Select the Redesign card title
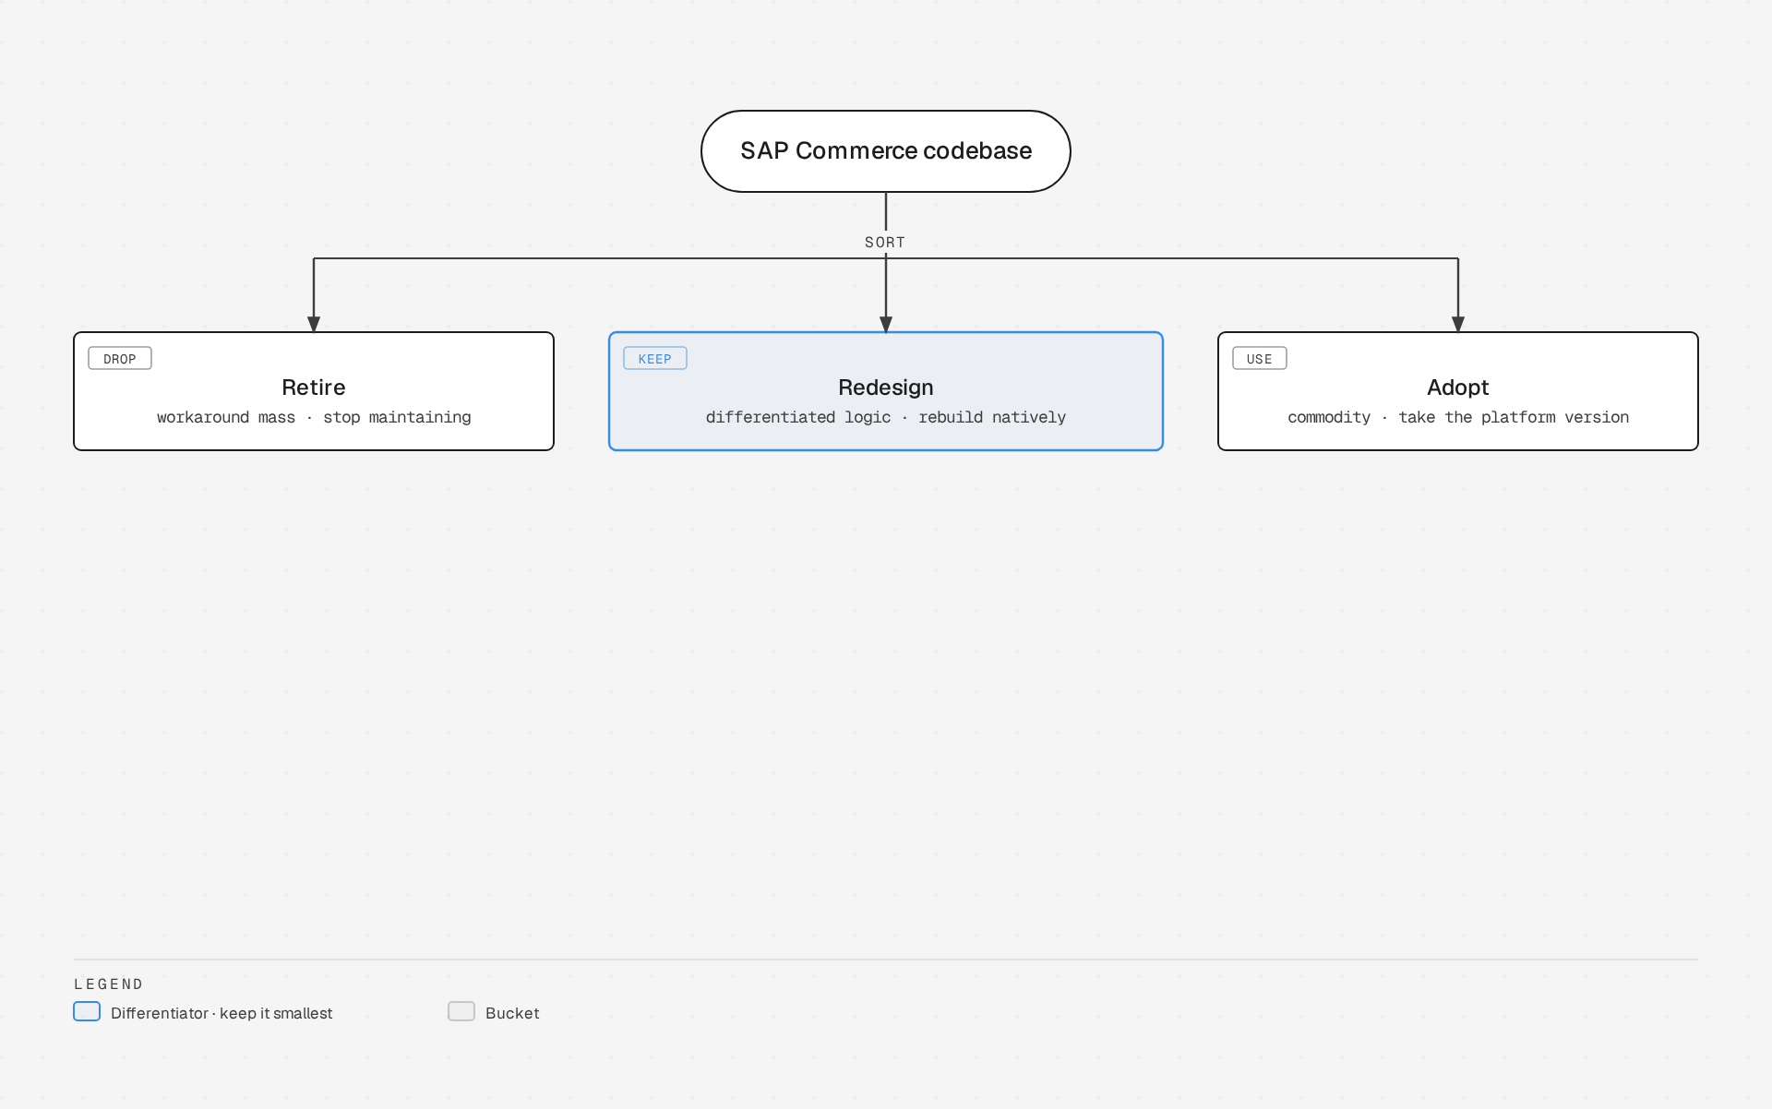Viewport: 1772px width, 1109px height. pyautogui.click(x=886, y=388)
